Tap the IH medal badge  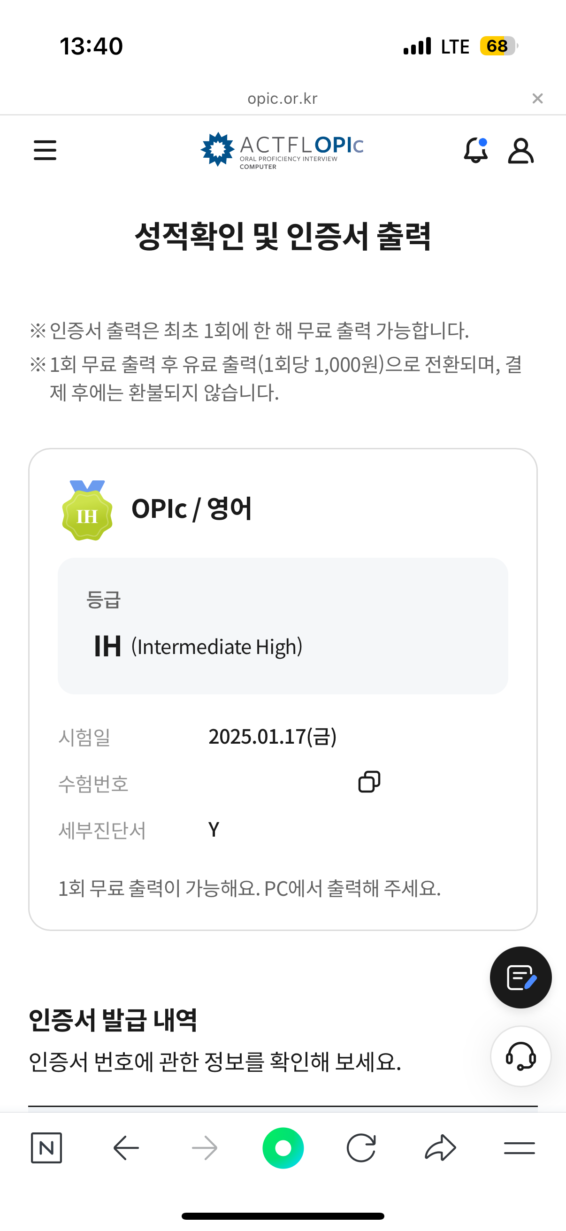87,510
